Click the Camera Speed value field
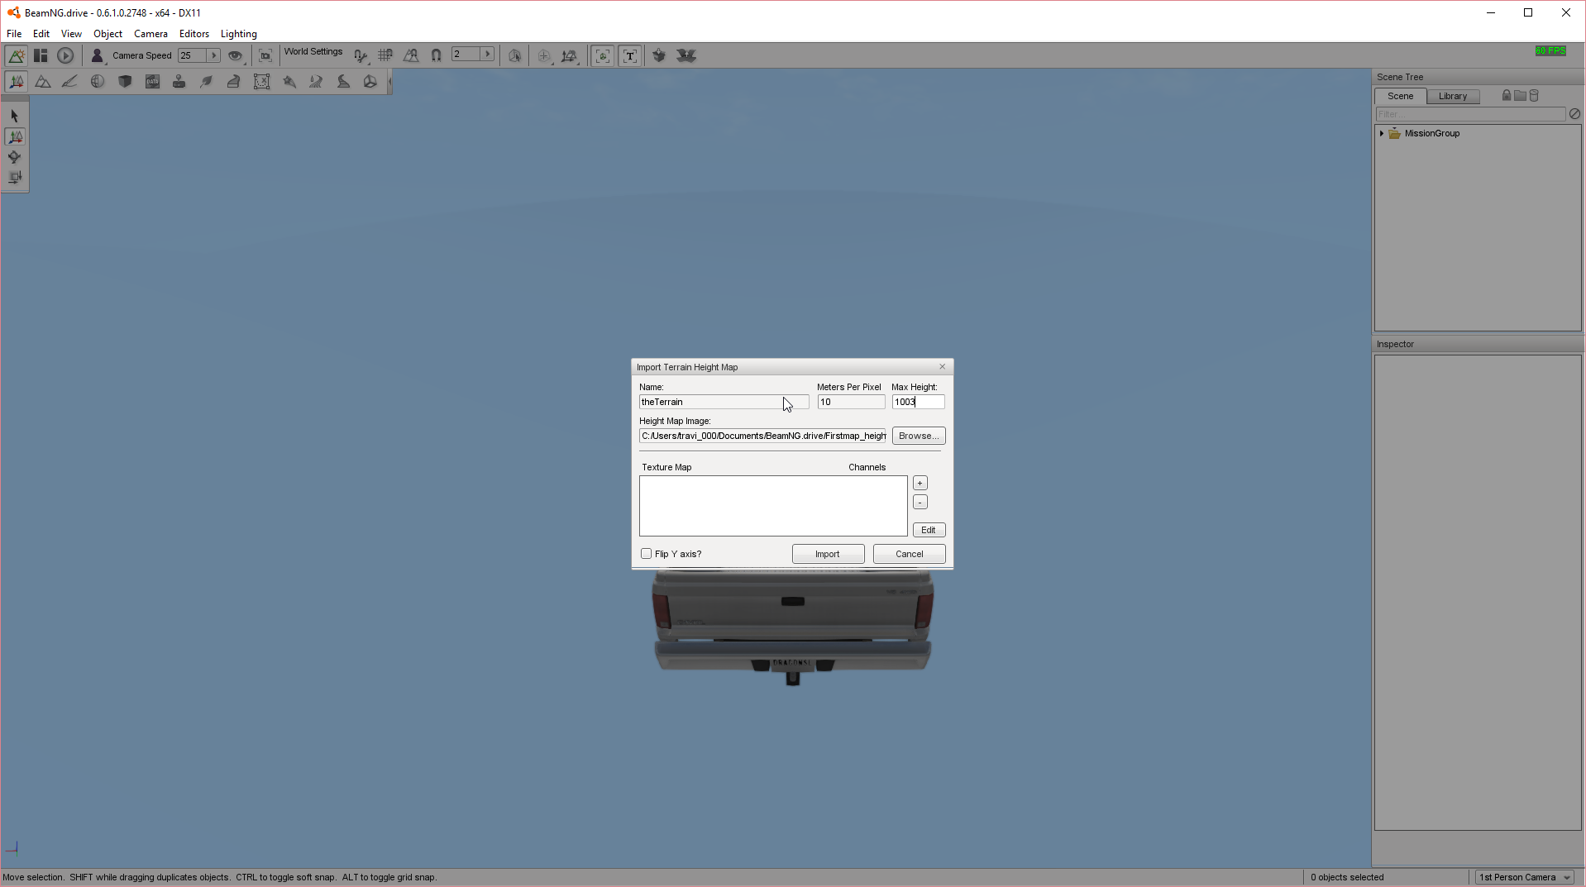 (x=192, y=55)
